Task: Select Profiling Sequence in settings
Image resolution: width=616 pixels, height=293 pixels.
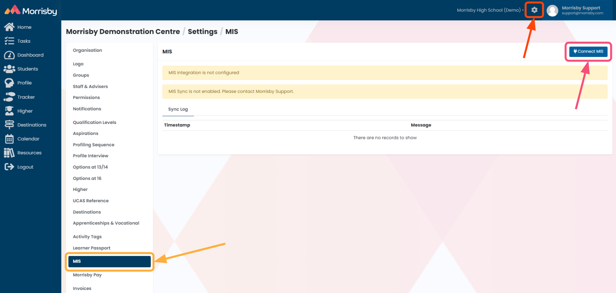Action: 94,145
